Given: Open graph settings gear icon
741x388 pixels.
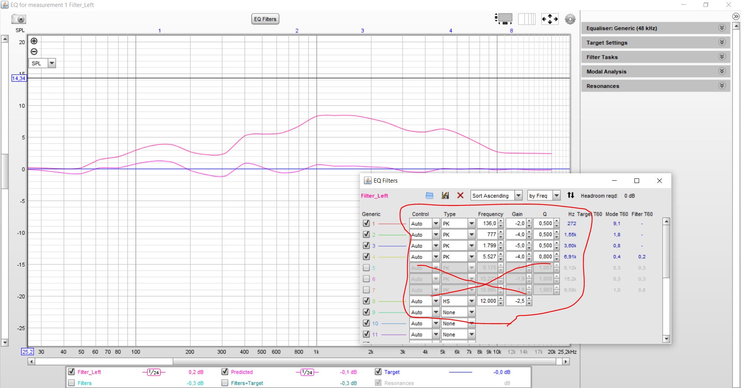Looking at the screenshot, I should [x=570, y=19].
